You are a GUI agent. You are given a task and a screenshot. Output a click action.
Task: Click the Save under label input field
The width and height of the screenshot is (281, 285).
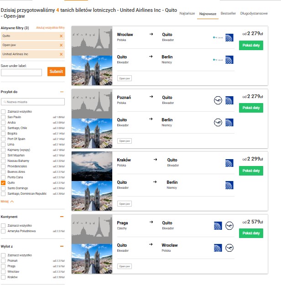(21, 73)
